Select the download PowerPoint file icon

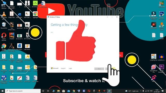20,26
